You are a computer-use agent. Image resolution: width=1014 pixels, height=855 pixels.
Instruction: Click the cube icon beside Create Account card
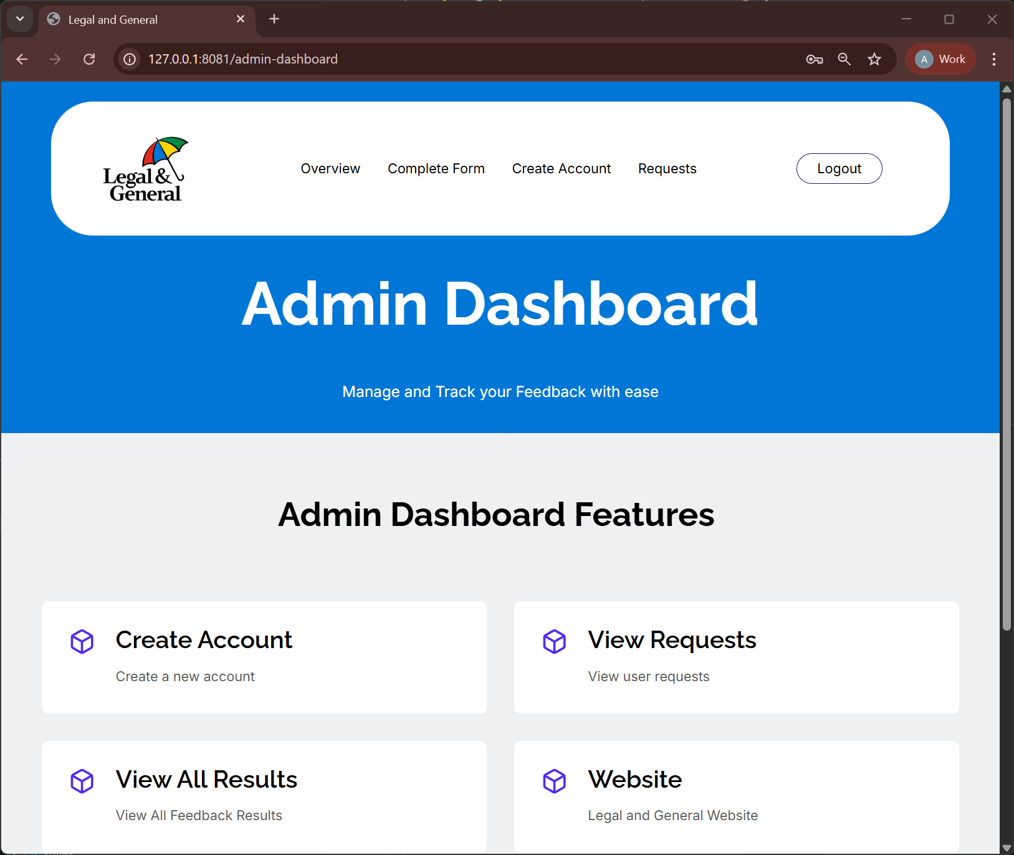coord(82,641)
